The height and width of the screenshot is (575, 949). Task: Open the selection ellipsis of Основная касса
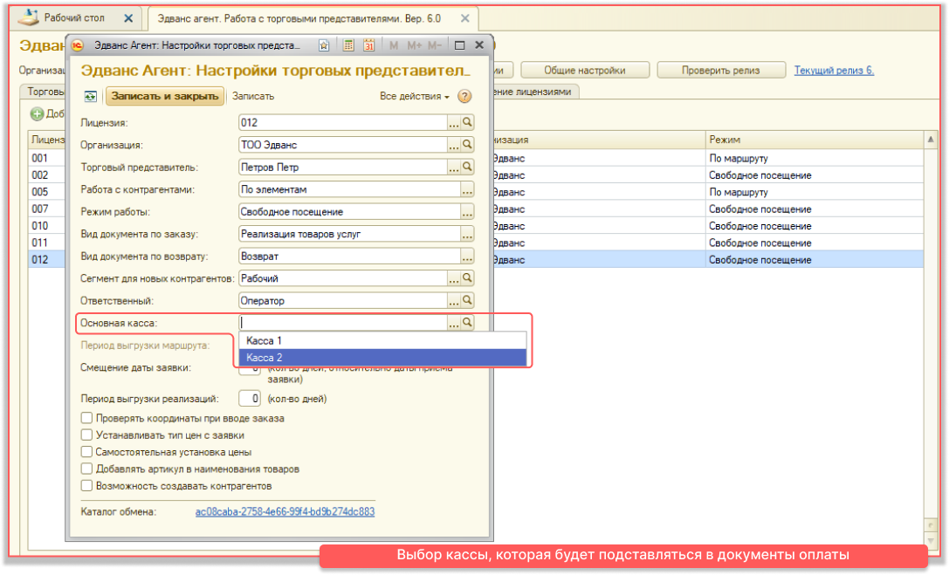click(x=454, y=324)
